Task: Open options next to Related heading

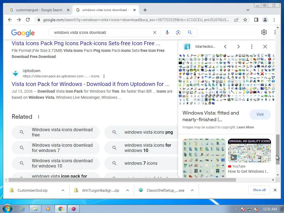Action: [x=38, y=117]
